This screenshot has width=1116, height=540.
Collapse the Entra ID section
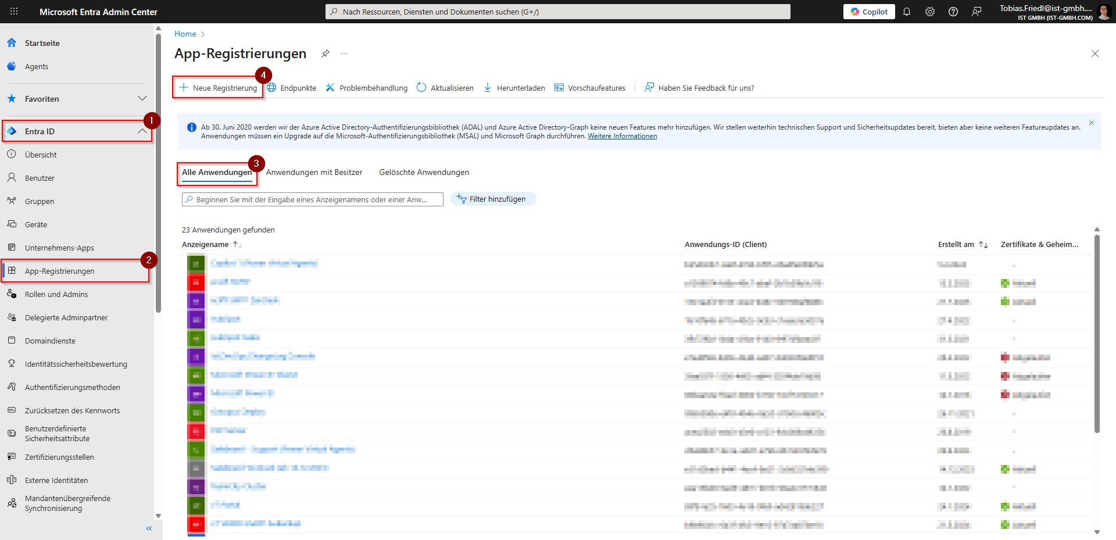(142, 131)
